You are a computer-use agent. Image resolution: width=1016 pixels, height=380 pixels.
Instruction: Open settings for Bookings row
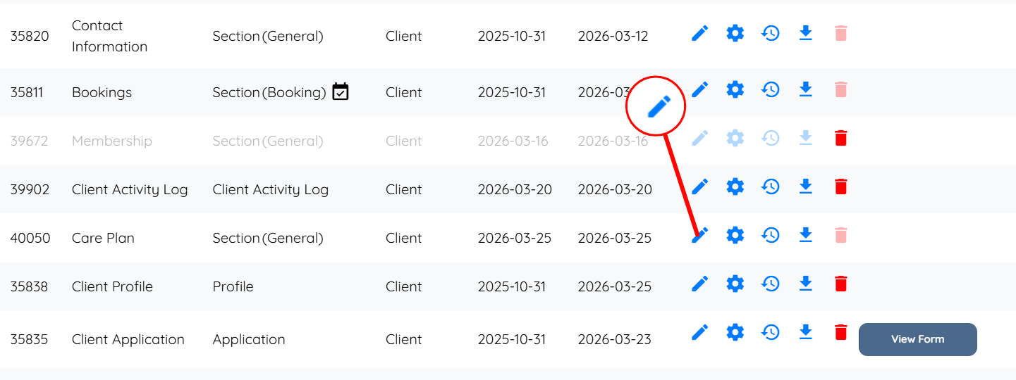pos(735,89)
